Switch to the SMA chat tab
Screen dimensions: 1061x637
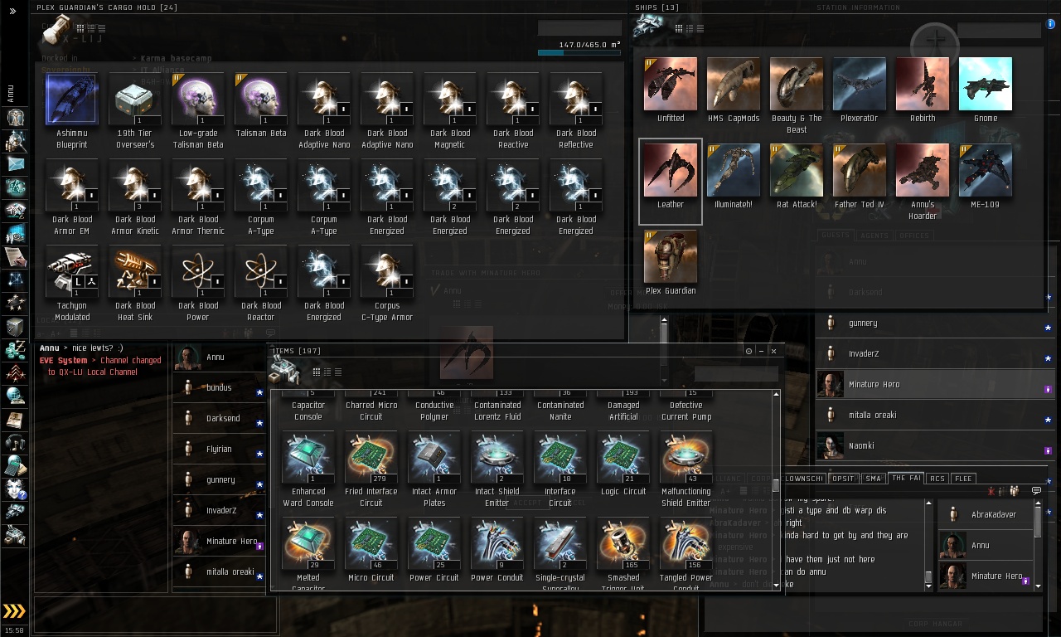pos(872,479)
